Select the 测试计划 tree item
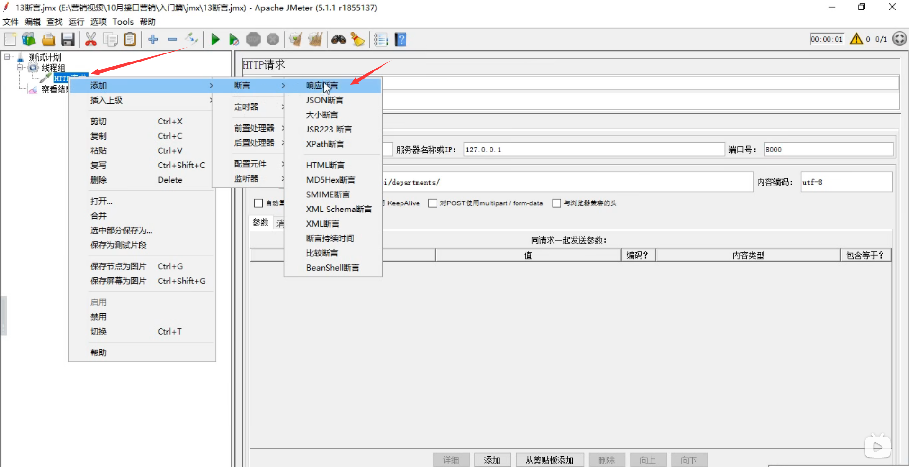Viewport: 909px width, 467px height. point(45,57)
